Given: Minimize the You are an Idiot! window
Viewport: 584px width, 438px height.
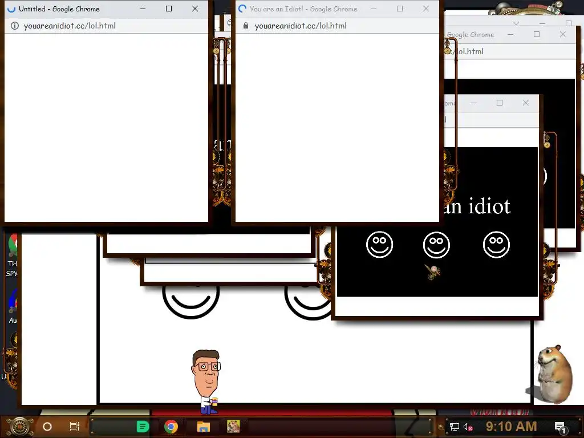Looking at the screenshot, I should pyautogui.click(x=374, y=9).
